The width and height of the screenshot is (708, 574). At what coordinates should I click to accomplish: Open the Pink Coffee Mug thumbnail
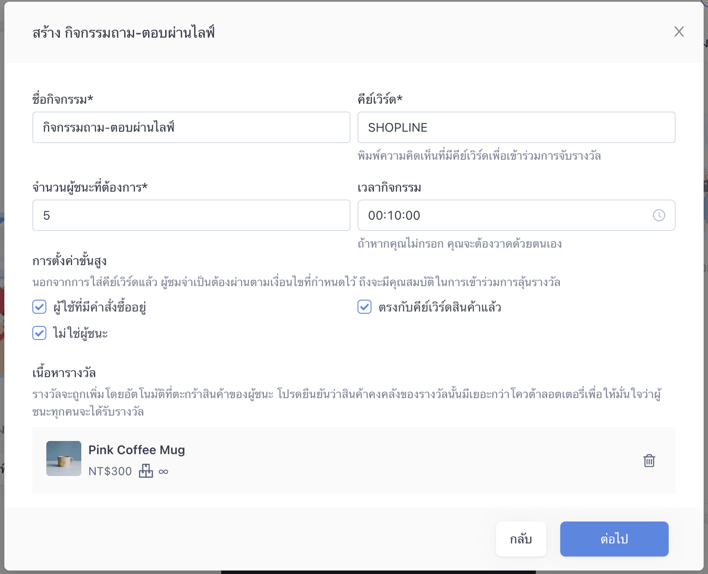(64, 458)
